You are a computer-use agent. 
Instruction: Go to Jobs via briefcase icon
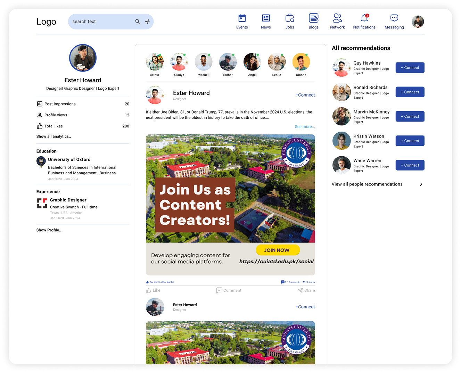[x=289, y=18]
